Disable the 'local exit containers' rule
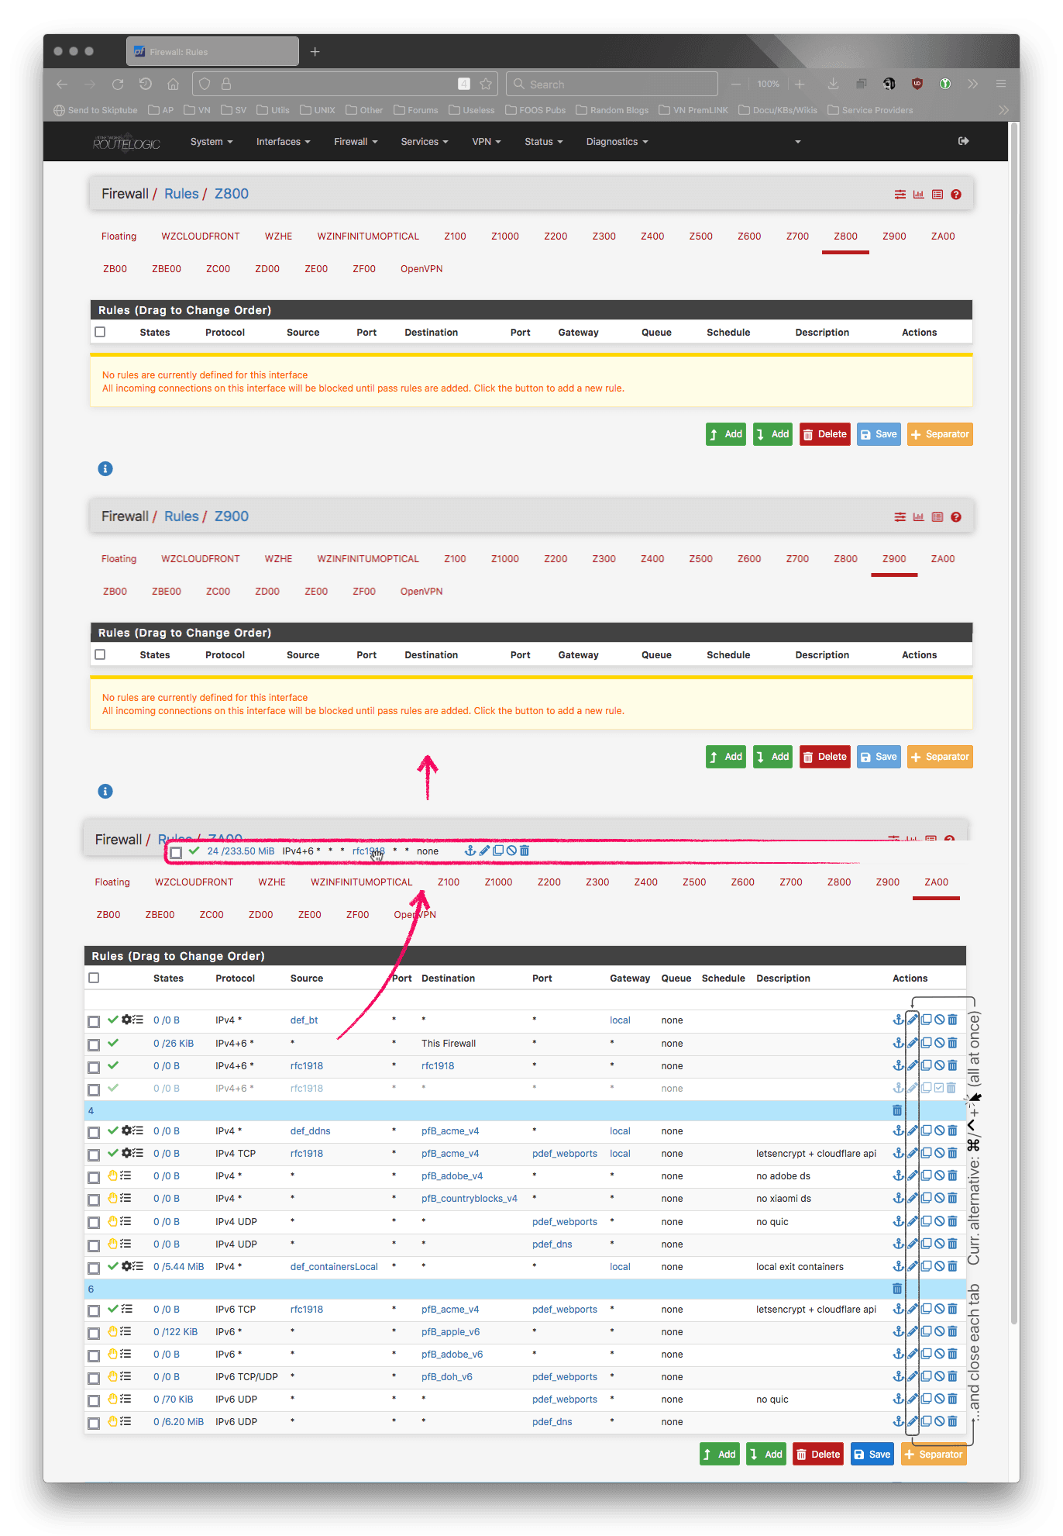 [939, 1266]
